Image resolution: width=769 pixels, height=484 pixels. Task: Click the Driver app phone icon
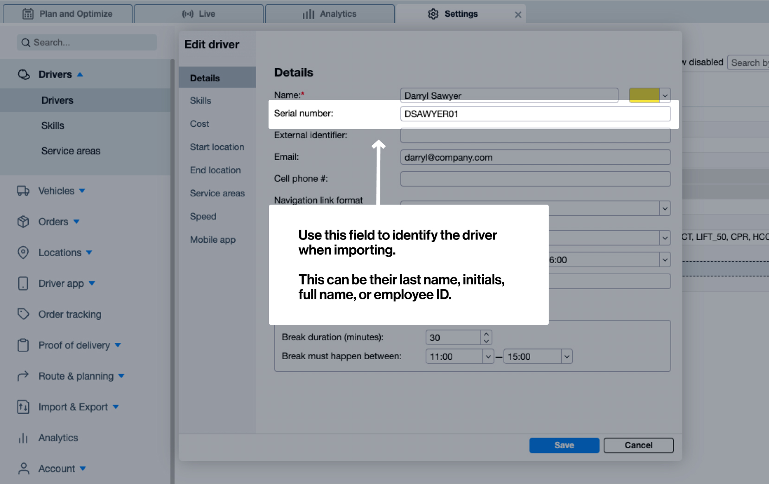point(23,284)
